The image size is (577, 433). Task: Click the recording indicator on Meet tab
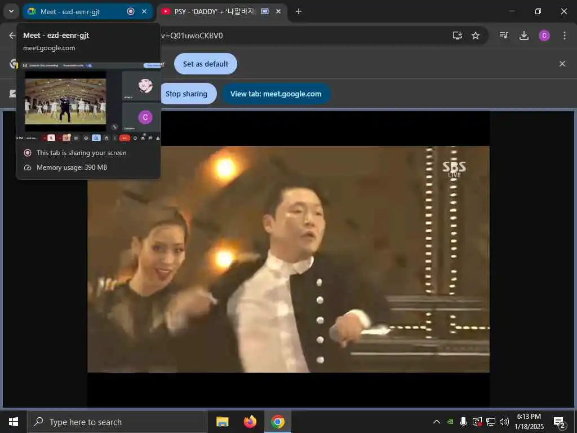click(131, 11)
